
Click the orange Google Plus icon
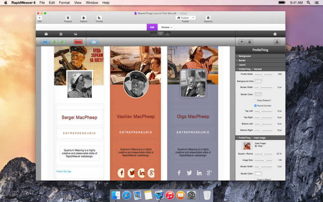coord(151,173)
